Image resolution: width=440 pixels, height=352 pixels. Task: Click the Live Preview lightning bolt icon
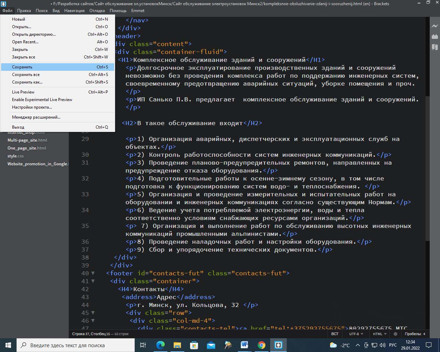(435, 26)
